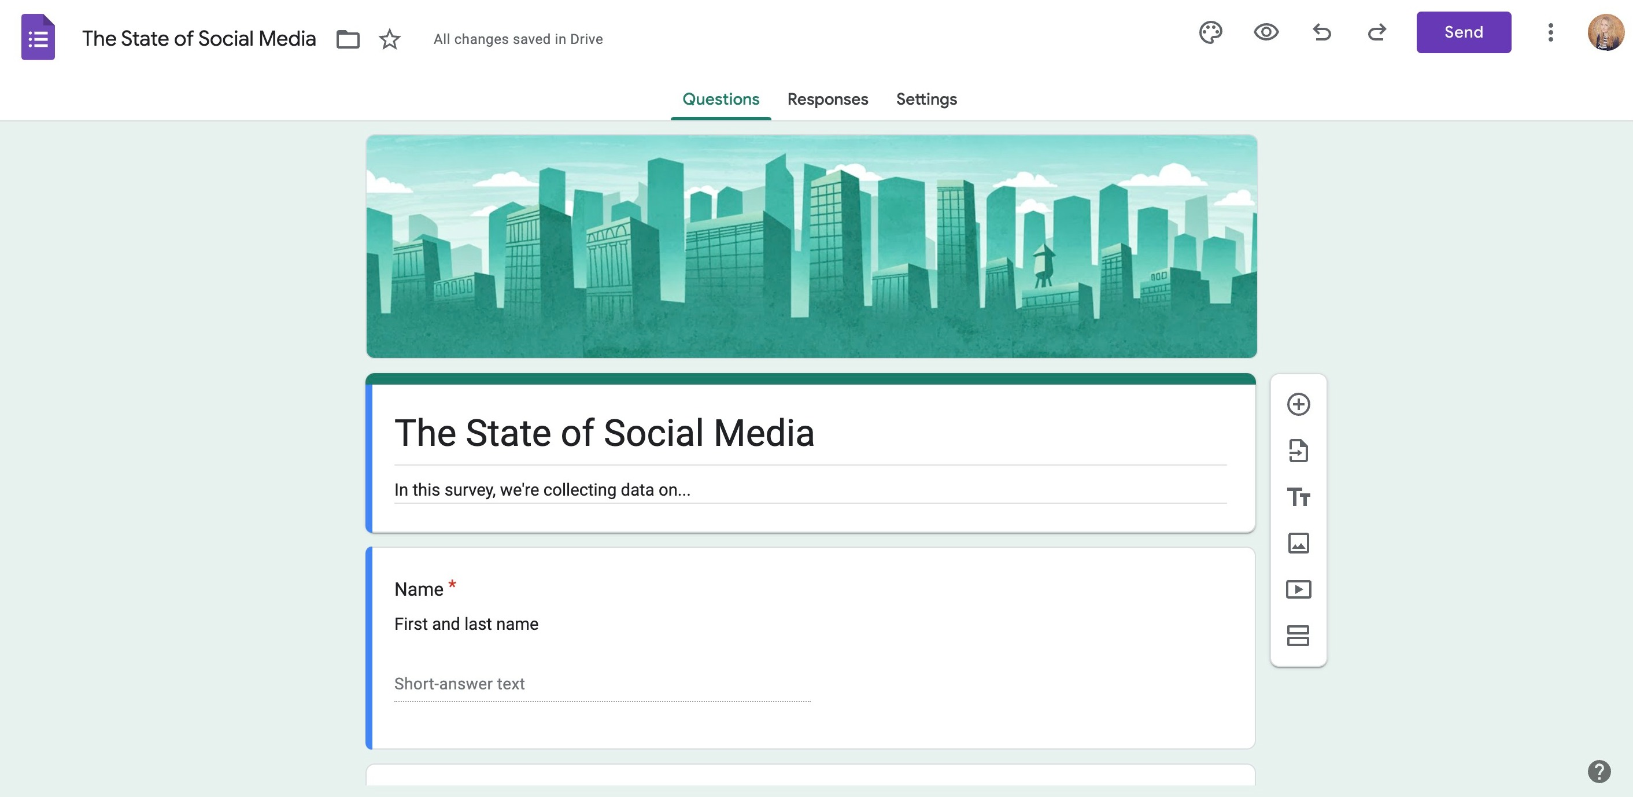Click the Add image icon in sidebar

tap(1298, 543)
